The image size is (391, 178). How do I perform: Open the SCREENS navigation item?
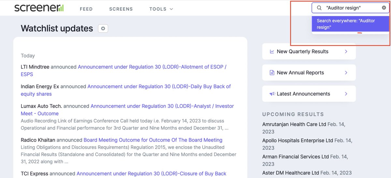[x=121, y=9]
